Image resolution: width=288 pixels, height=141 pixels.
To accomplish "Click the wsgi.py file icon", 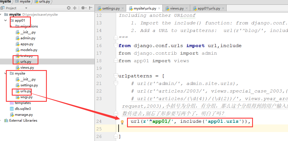I will (17, 97).
